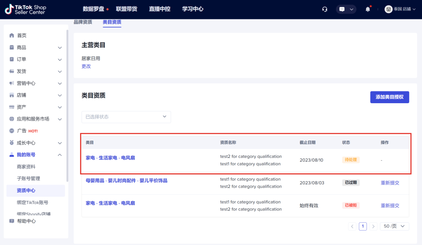The height and width of the screenshot is (245, 422).
Task: Click the 始终有效 date cell
Action: pos(309,206)
